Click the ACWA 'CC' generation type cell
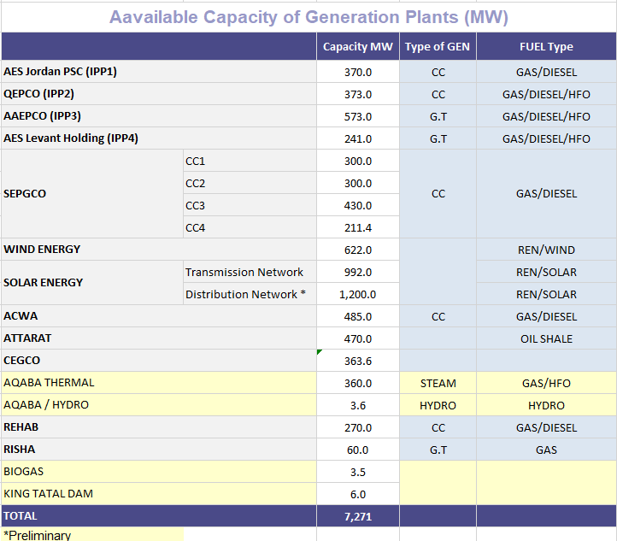Screen dimensions: 617x541 tap(438, 316)
